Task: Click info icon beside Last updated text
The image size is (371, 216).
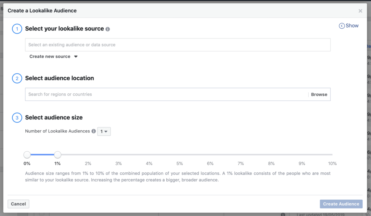Action: [x=283, y=215]
